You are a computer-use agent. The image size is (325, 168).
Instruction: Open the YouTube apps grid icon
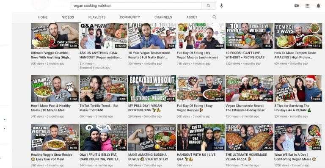[x=308, y=6]
